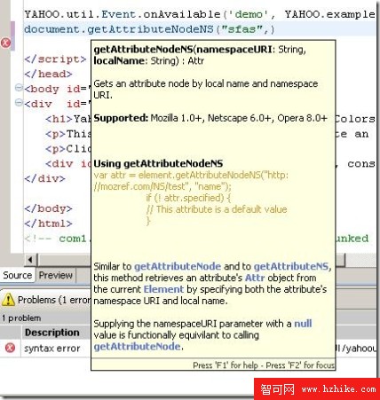Click the <h1> tag line in editor
Viewport: 380px width, 400px height.
click(x=68, y=119)
